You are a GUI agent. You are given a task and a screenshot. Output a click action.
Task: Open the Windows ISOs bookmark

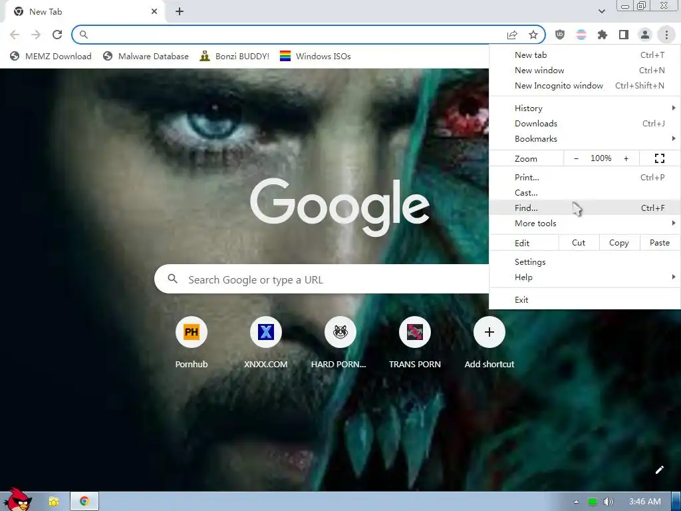tap(315, 56)
